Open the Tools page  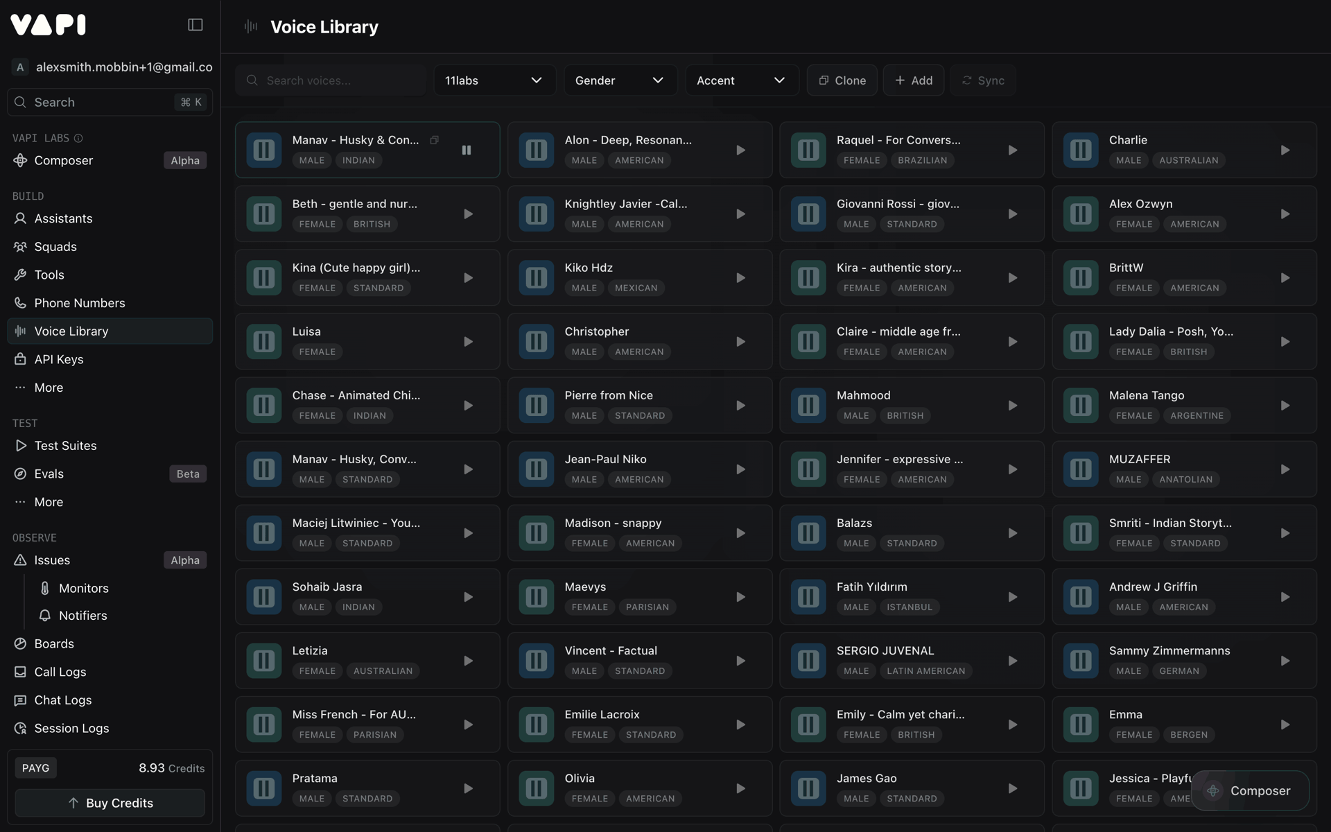(x=110, y=275)
